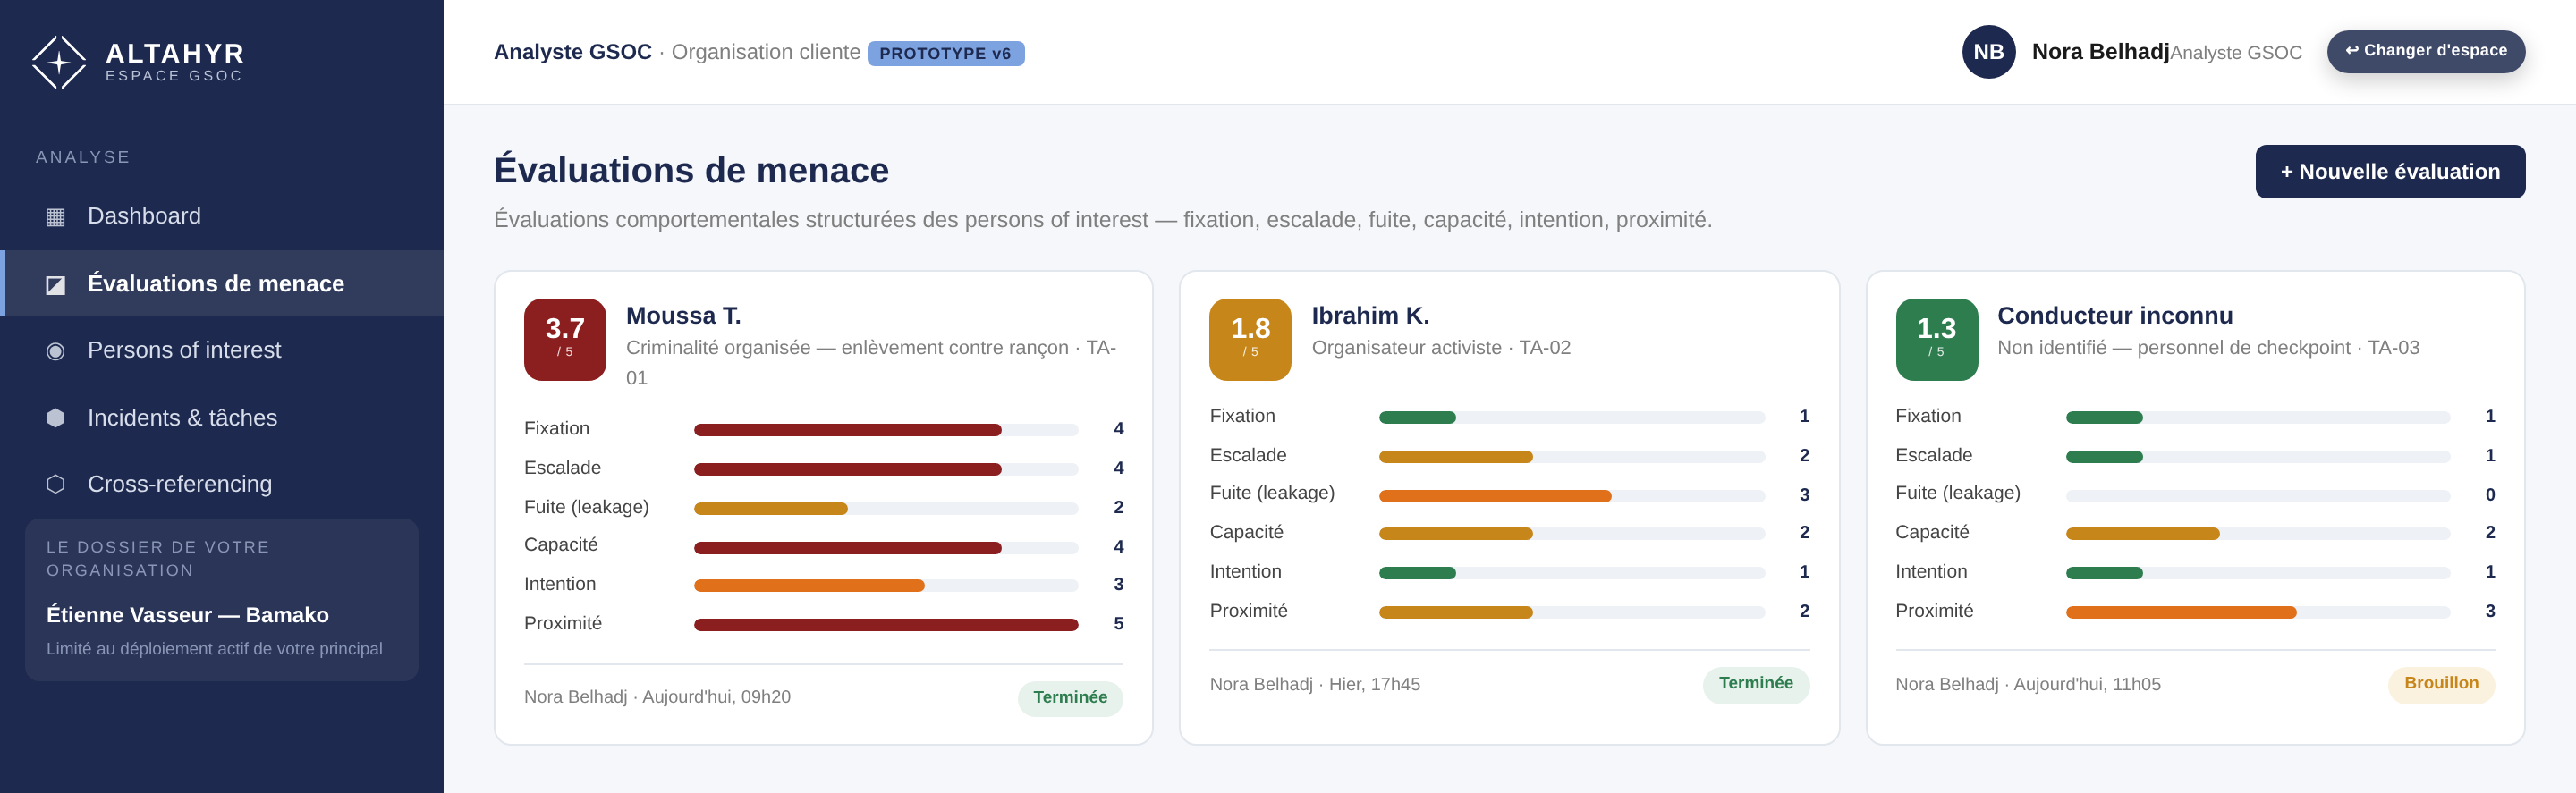
Task: Open the Dashboard menu item
Action: pyautogui.click(x=224, y=216)
